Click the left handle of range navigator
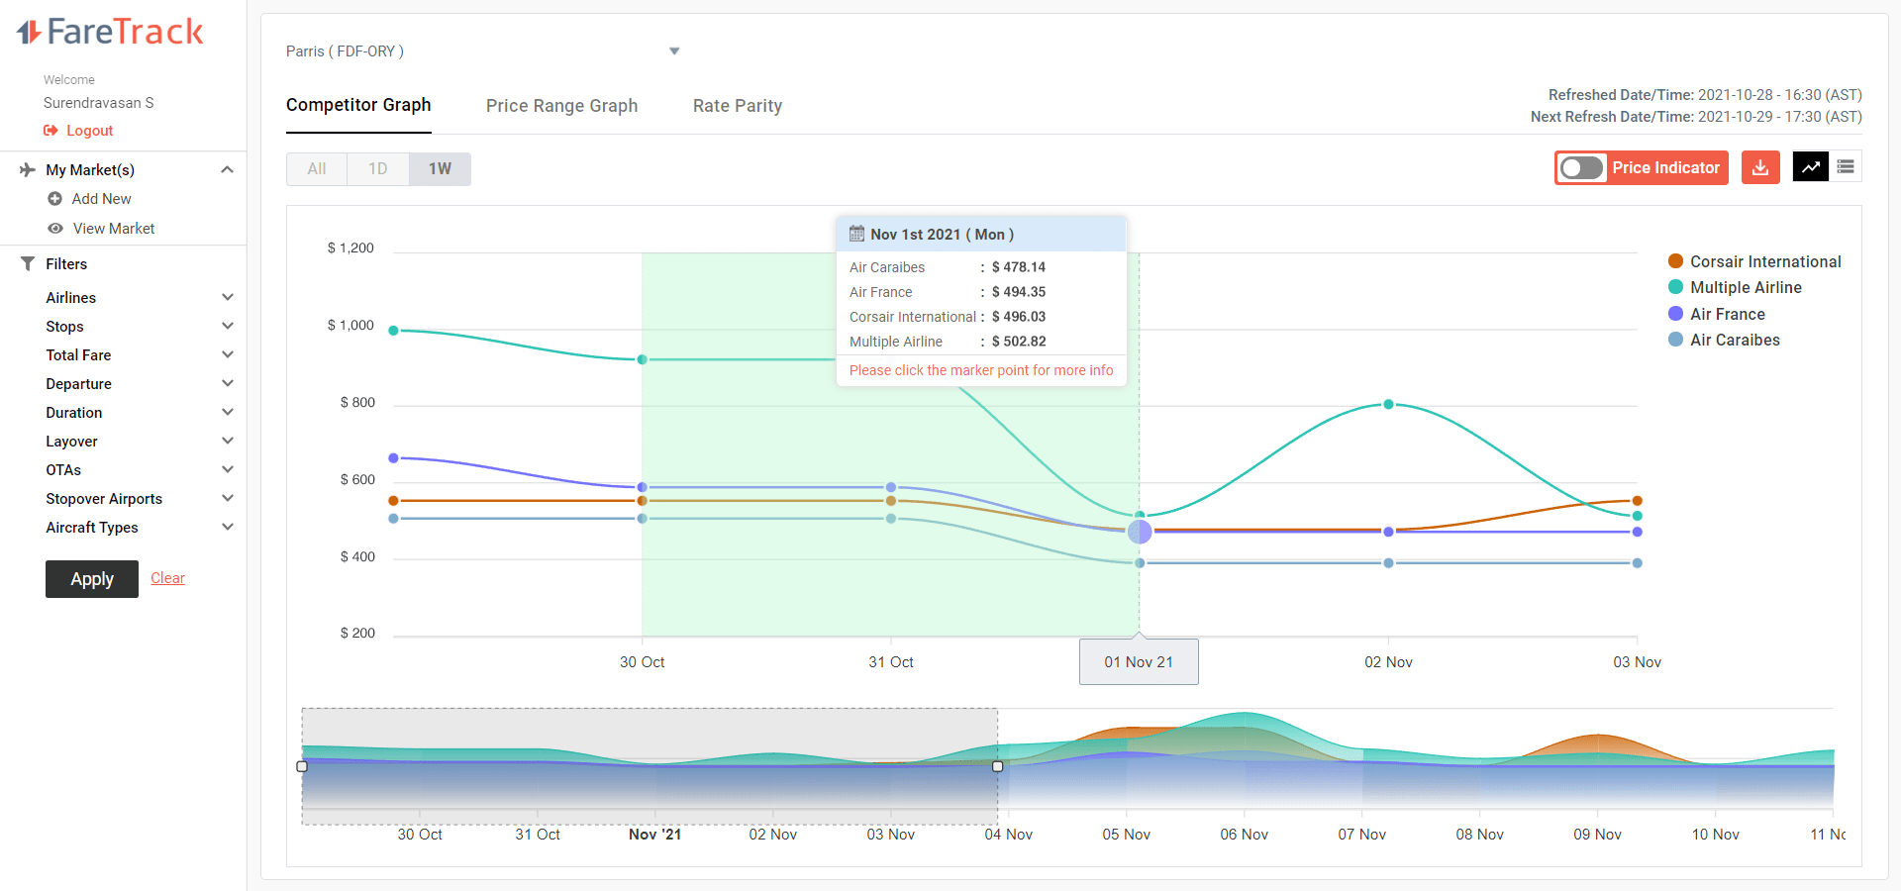The image size is (1901, 891). (x=302, y=766)
